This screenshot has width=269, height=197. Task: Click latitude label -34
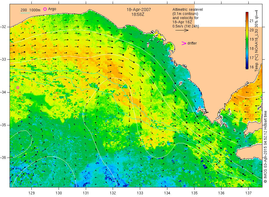[x=3, y=92]
